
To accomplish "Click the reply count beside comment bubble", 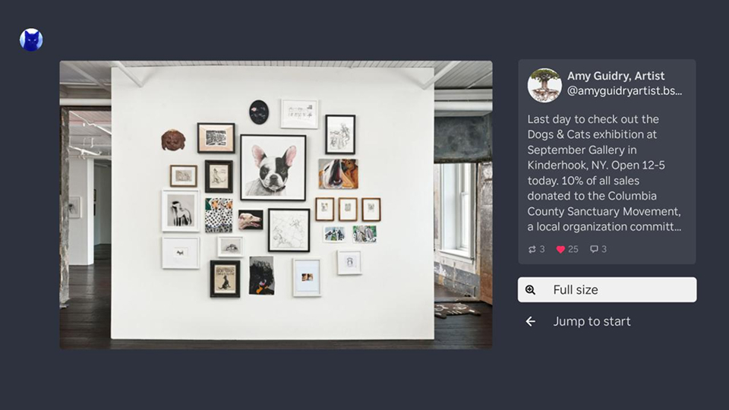I will (604, 249).
